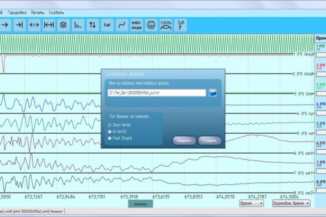This screenshot has height=217, width=326.
Task: Click the 'Создание файла' dialog title
Action: point(125,74)
